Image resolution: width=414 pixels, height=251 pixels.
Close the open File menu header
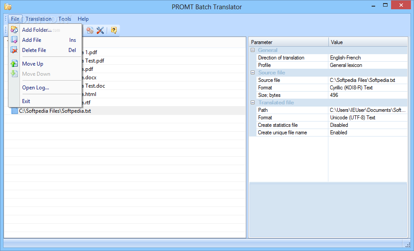[15, 19]
